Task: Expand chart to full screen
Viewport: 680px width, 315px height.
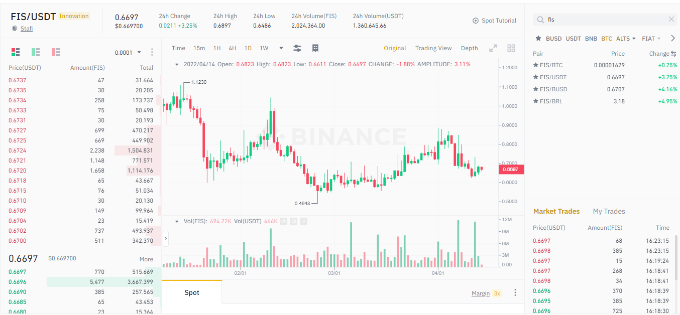Action: pyautogui.click(x=493, y=48)
